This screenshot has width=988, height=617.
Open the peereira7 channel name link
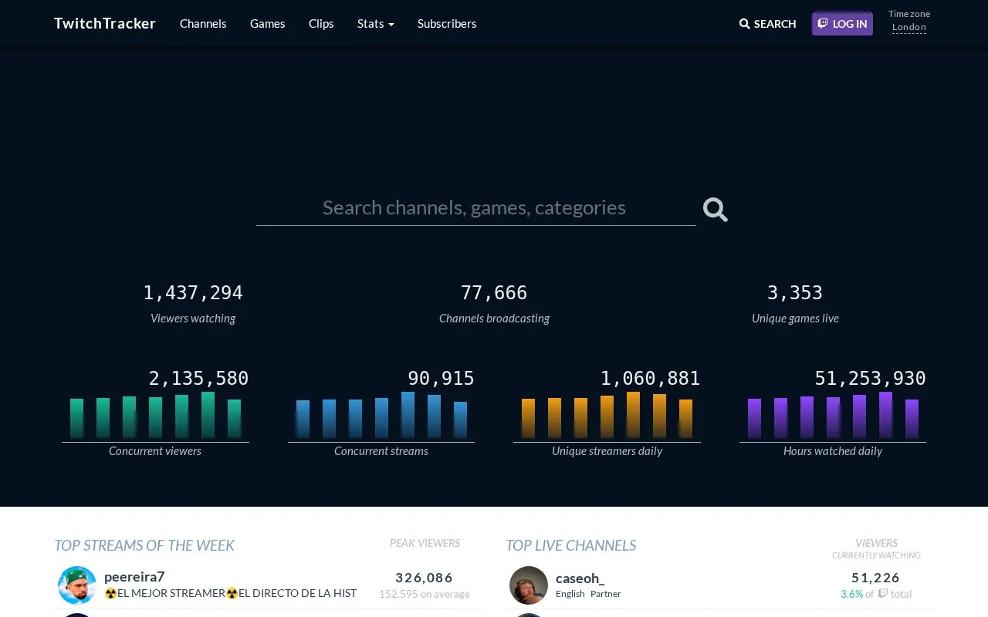[134, 577]
